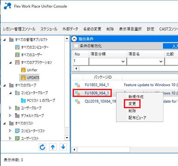Expand the ユーザーリスト tree node

[10, 138]
